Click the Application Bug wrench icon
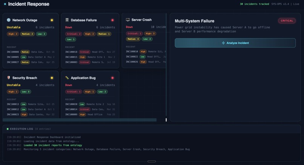The width and height of the screenshot is (304, 165). [67, 78]
